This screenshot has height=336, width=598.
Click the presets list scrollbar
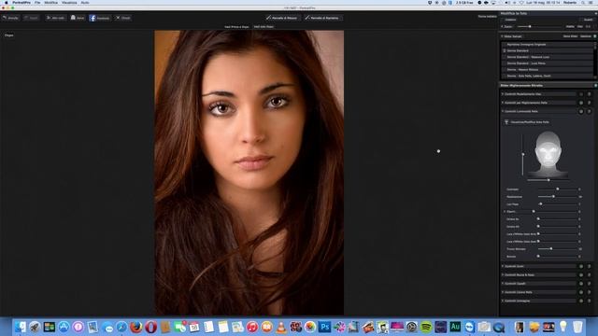(595, 60)
